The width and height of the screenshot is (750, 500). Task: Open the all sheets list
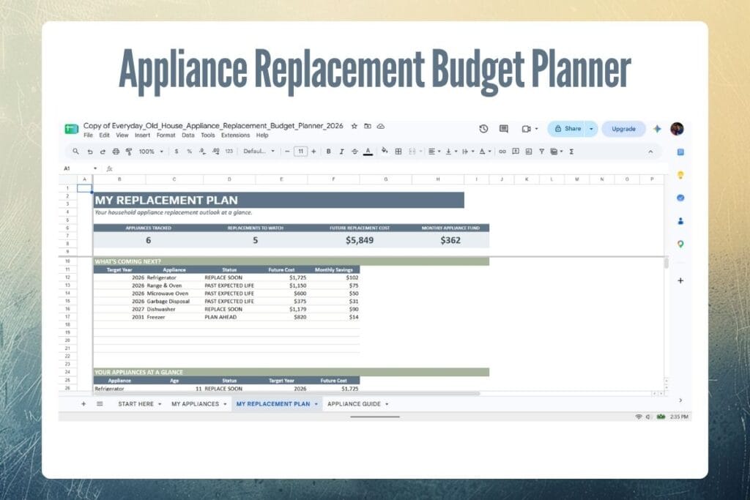point(100,404)
